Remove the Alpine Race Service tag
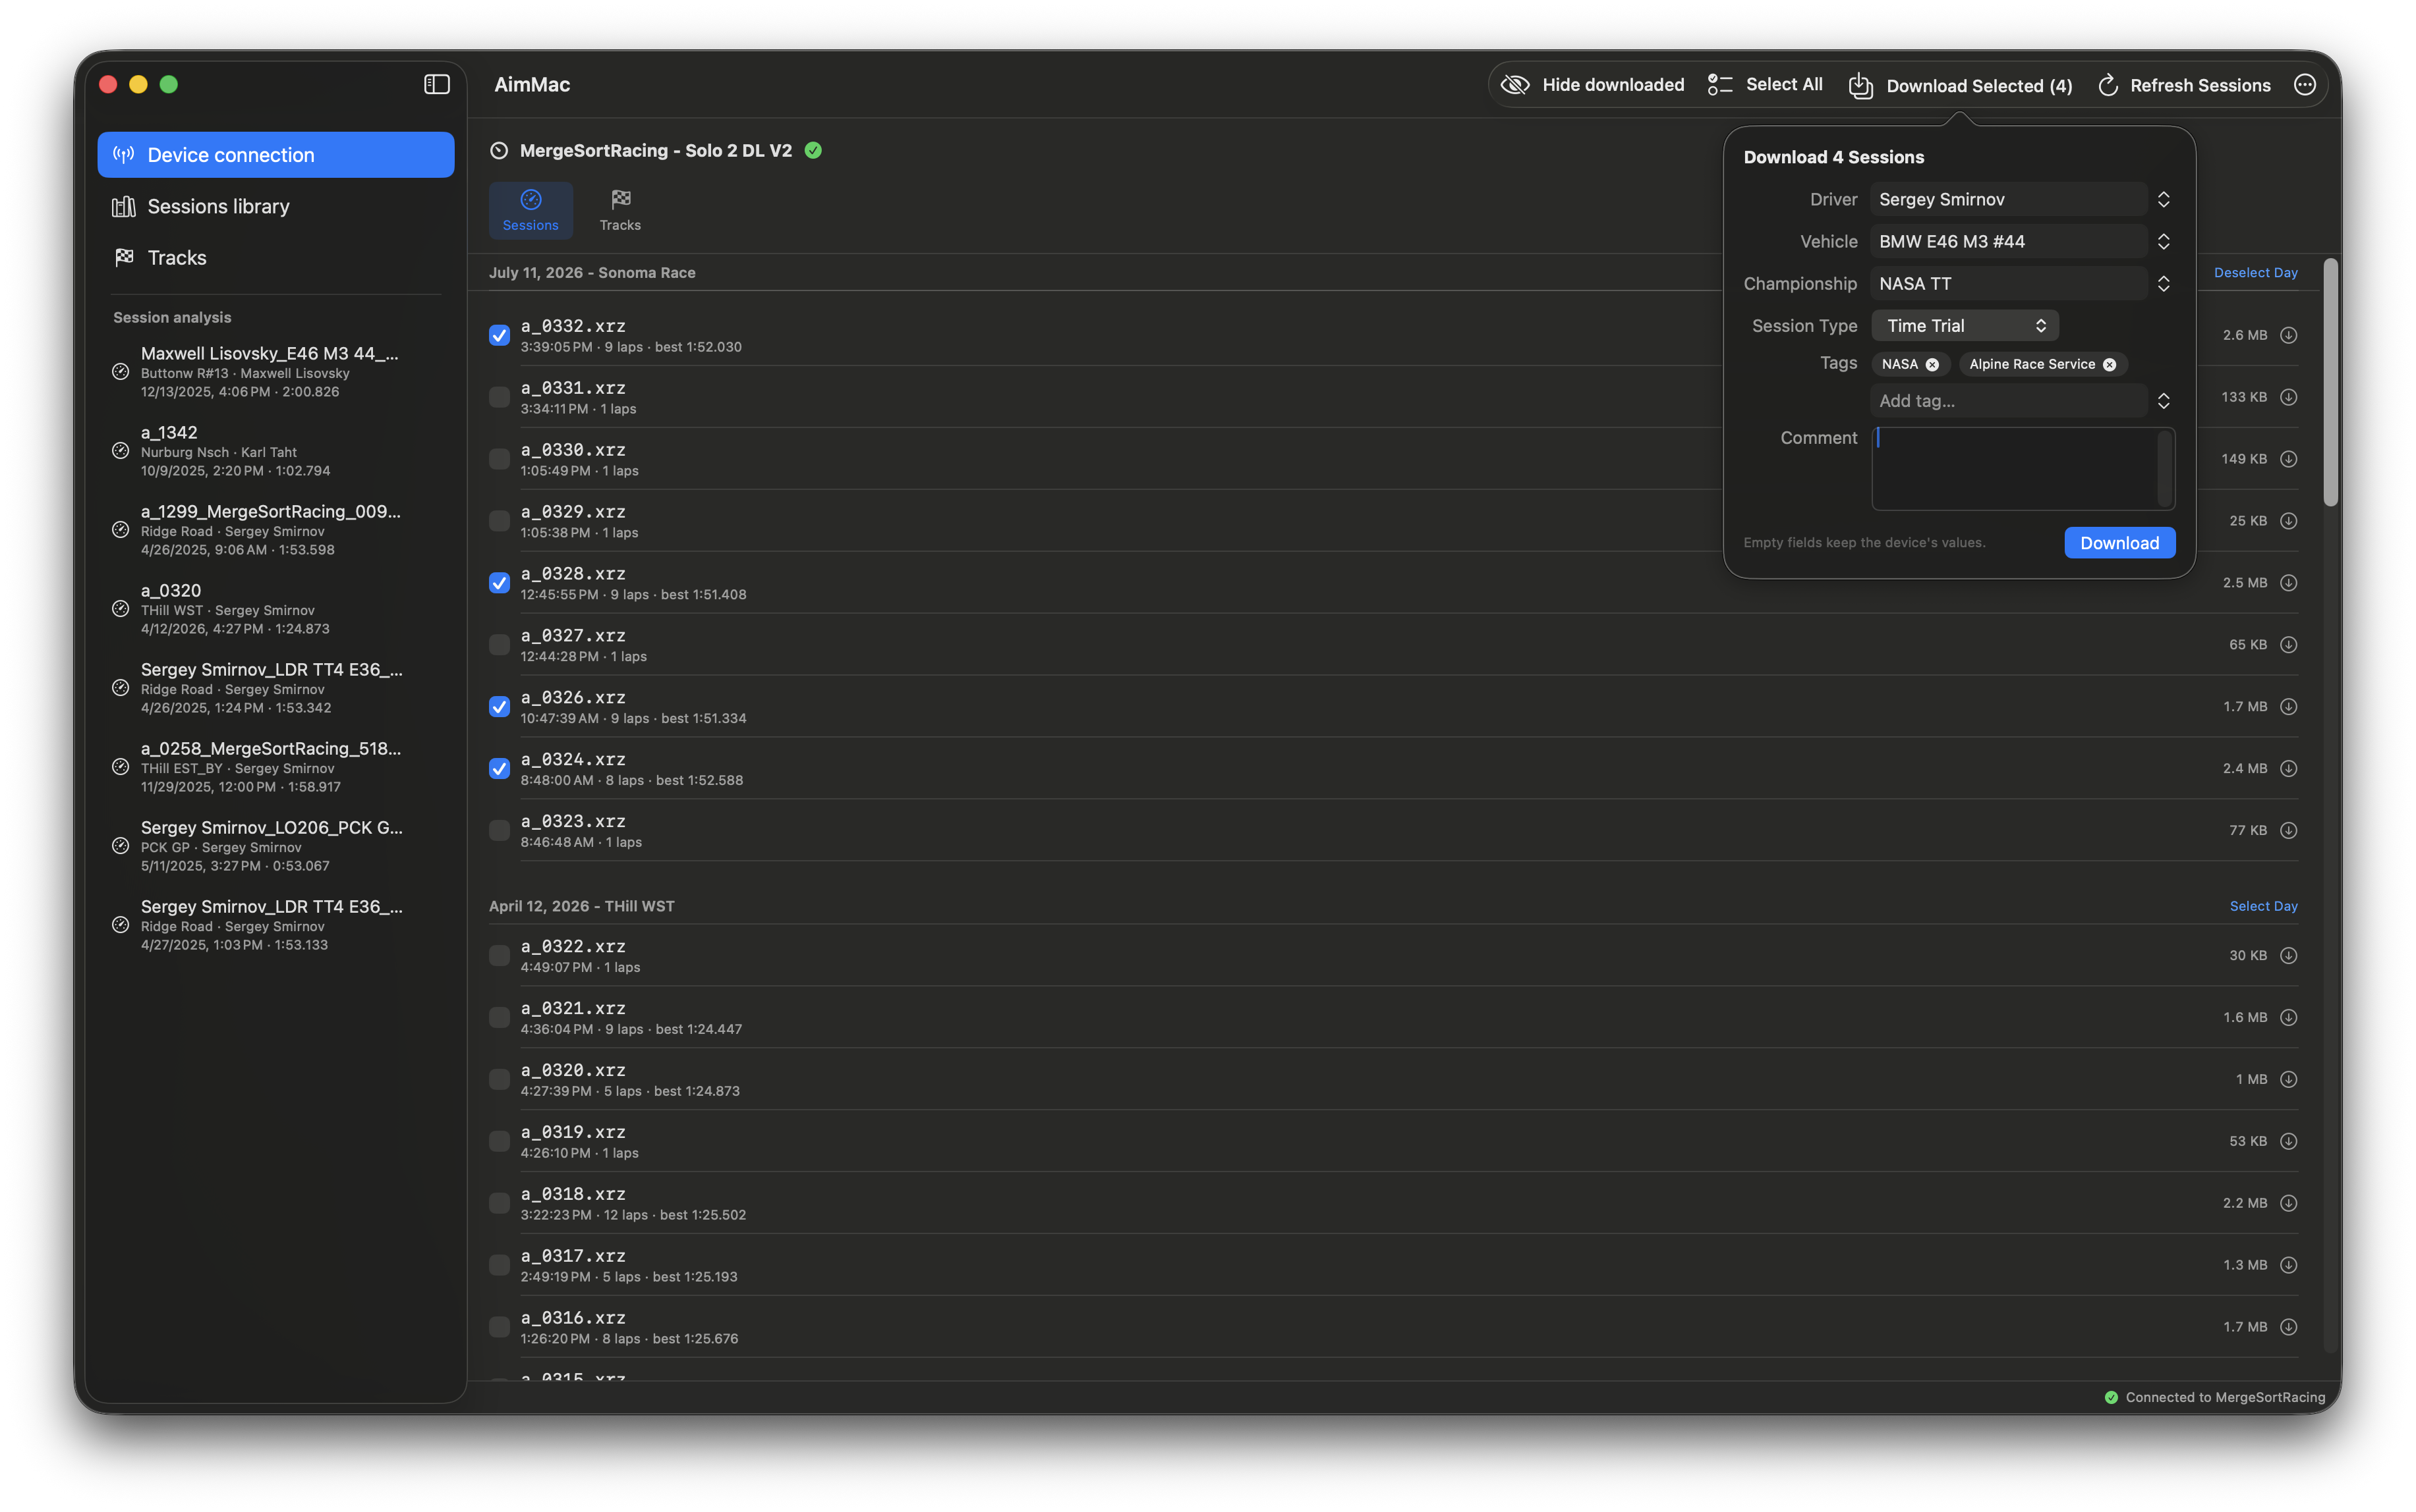Image resolution: width=2416 pixels, height=1512 pixels. point(2109,364)
